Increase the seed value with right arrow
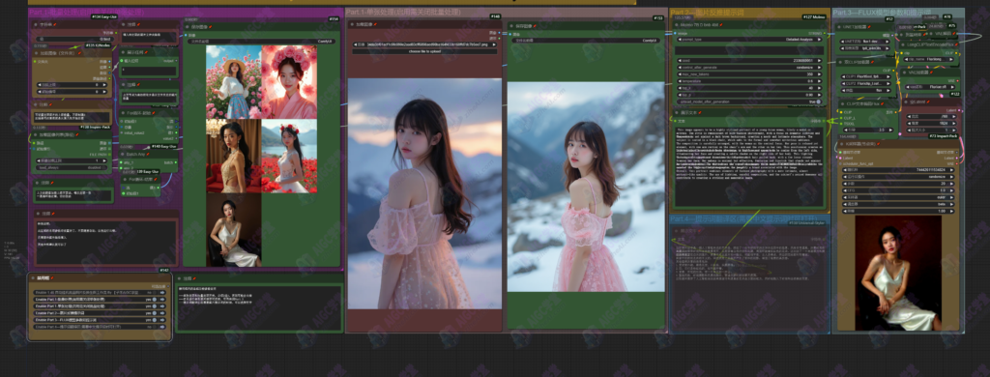Image resolution: width=990 pixels, height=377 pixels. tap(820, 61)
